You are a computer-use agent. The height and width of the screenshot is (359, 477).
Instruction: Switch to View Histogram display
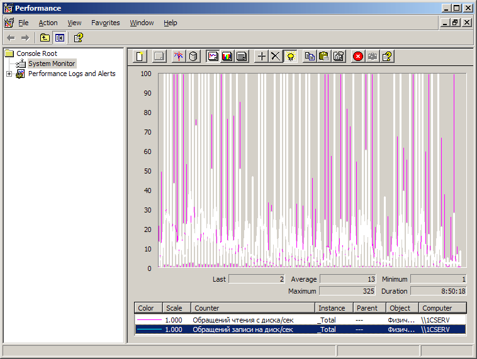point(227,57)
